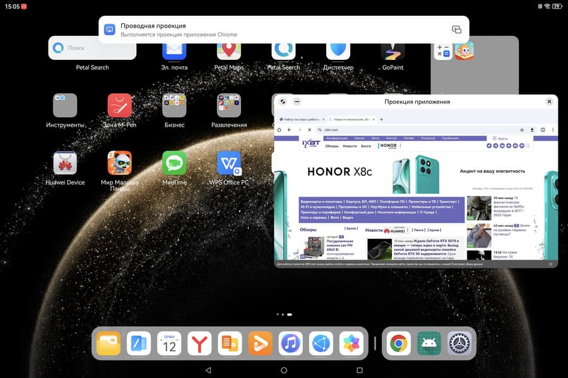Open a new tab with Chrome's plus button
This screenshot has height=378, width=568.
pyautogui.click(x=381, y=119)
